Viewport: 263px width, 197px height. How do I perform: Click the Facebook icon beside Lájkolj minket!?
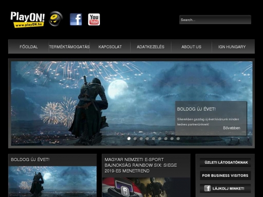207,188
